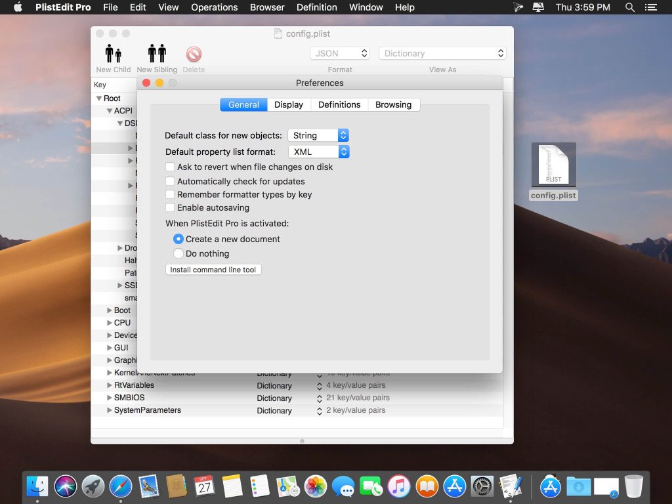Select the config.plist desktop file

point(553,165)
